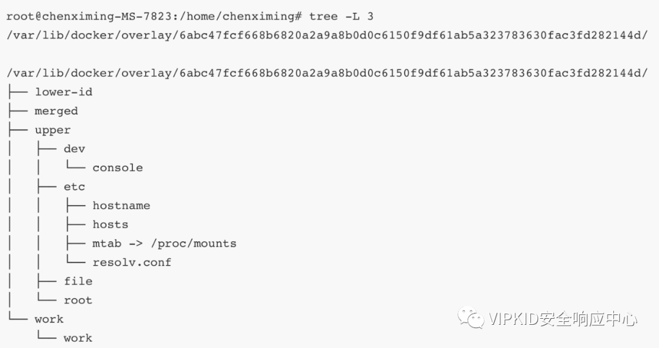Click the overlay path heading the tree output

(x=326, y=73)
